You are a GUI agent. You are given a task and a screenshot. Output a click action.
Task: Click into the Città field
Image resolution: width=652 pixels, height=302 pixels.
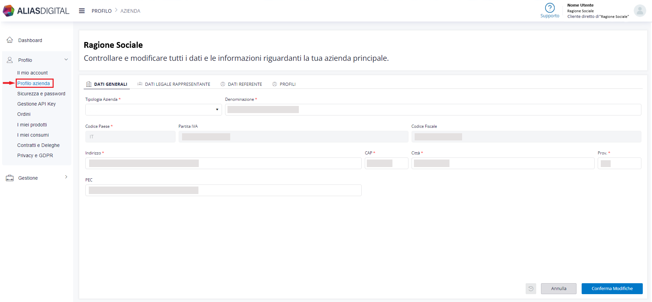click(503, 163)
